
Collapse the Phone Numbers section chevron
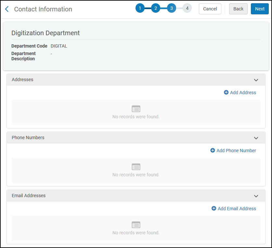coord(256,138)
